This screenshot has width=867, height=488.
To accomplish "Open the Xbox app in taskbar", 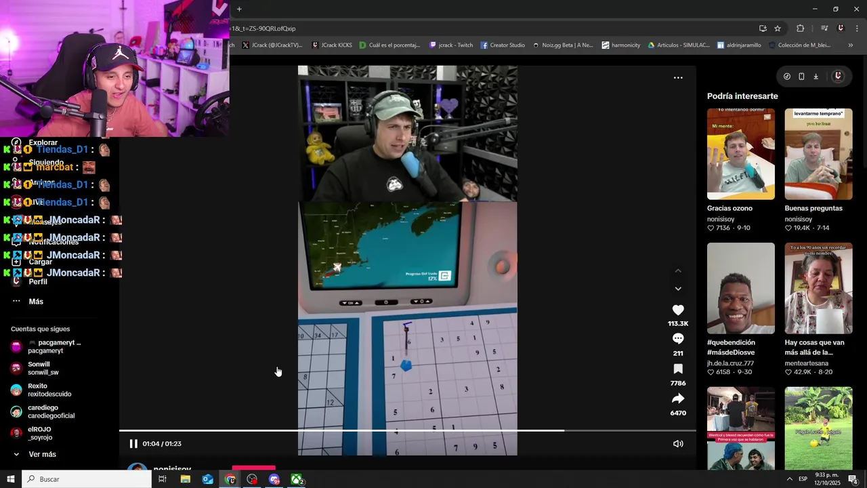I will 297,479.
